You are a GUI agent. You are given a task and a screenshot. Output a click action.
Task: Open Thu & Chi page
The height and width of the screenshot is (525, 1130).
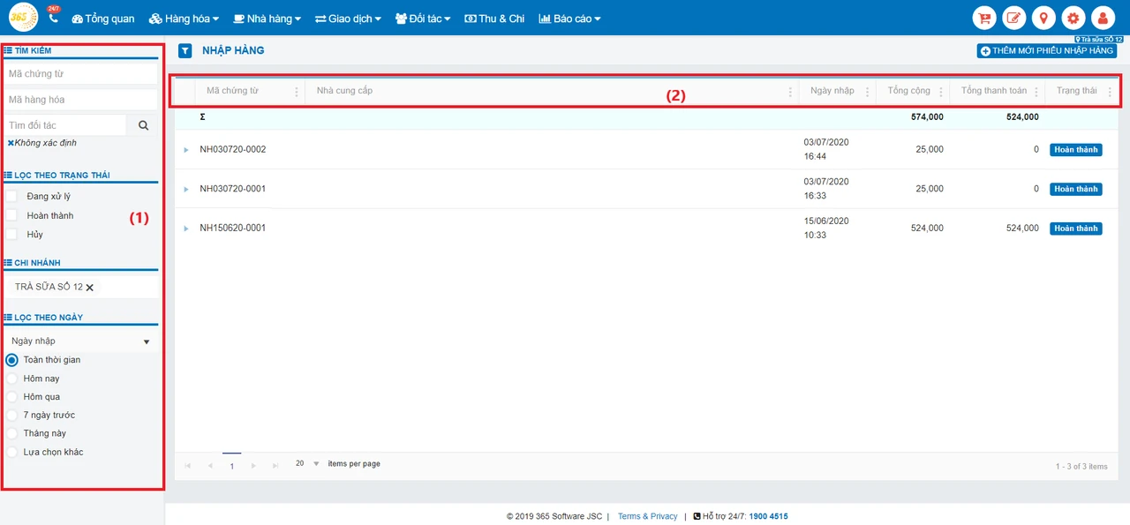(494, 19)
